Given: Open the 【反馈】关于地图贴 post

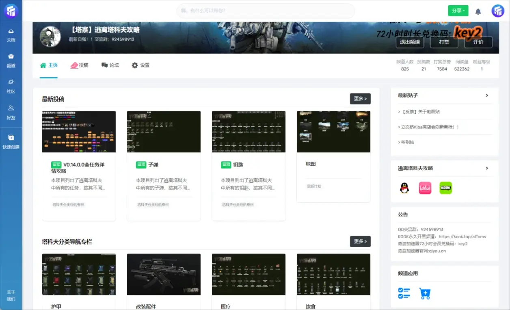Looking at the screenshot, I should click(419, 111).
